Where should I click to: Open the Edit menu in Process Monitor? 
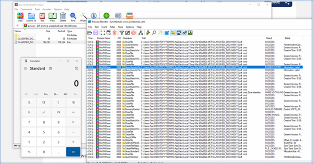(97, 27)
